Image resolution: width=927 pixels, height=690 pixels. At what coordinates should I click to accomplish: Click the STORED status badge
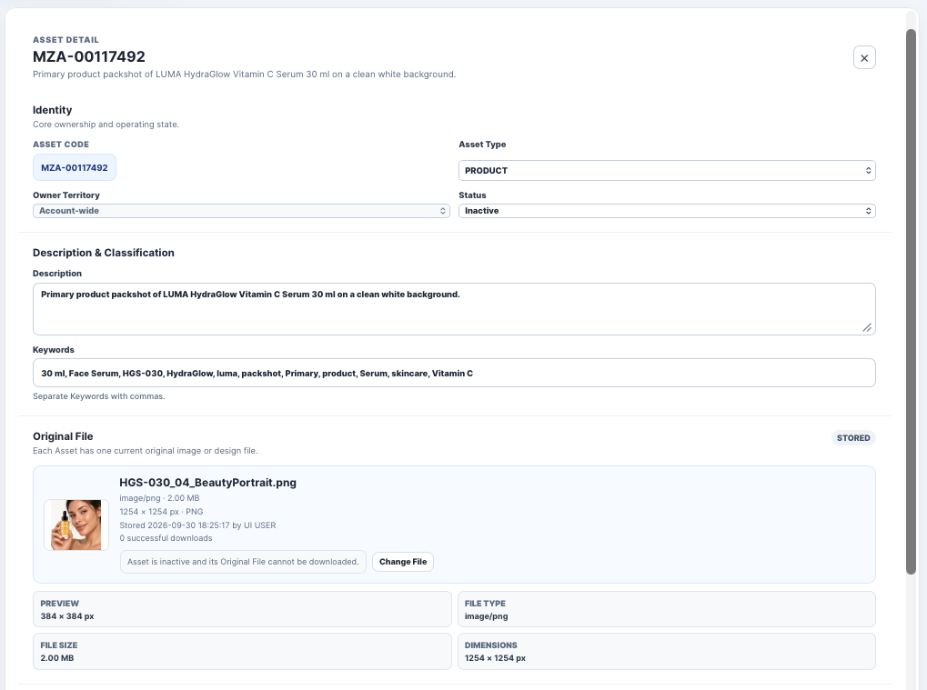pyautogui.click(x=853, y=438)
